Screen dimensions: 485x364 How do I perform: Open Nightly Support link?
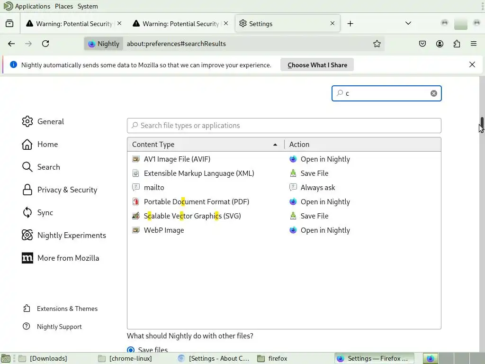pos(52,327)
